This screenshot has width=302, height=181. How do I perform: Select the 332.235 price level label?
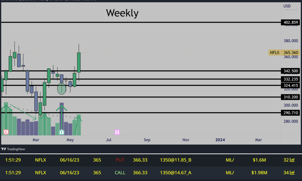[x=291, y=79]
